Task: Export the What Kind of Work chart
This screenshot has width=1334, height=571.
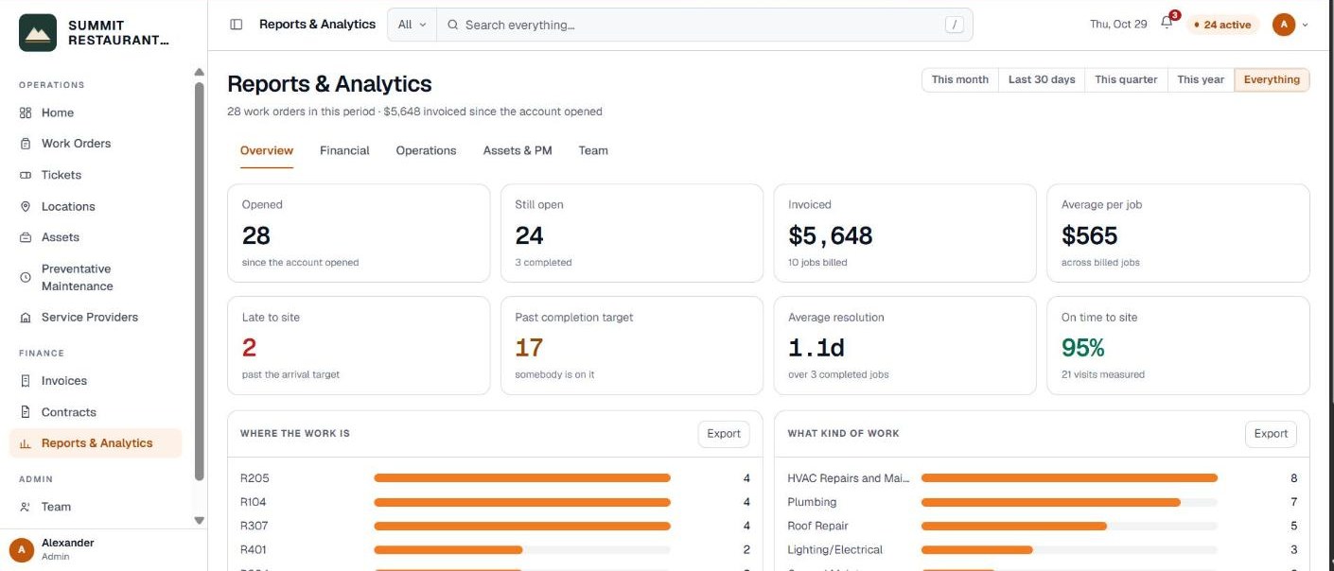Action: [1271, 434]
